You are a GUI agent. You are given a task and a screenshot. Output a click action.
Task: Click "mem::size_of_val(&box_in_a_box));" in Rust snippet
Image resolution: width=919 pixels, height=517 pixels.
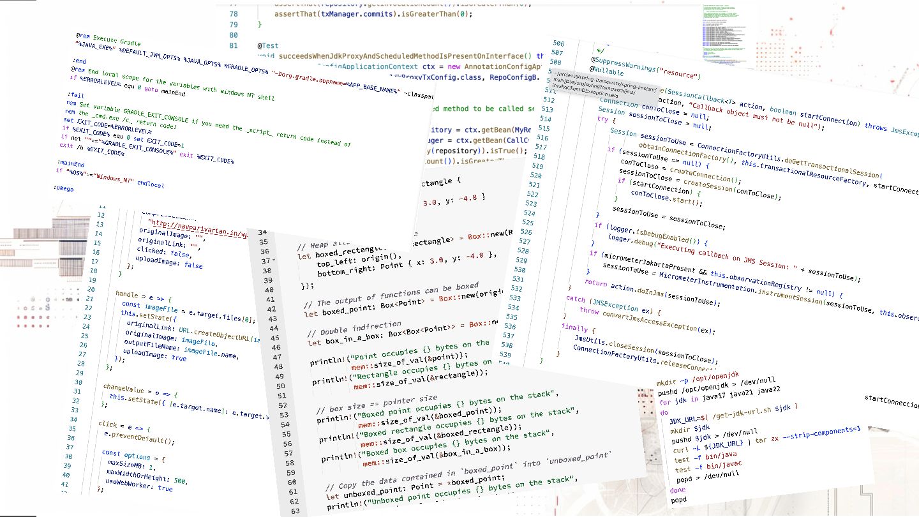[x=438, y=456]
